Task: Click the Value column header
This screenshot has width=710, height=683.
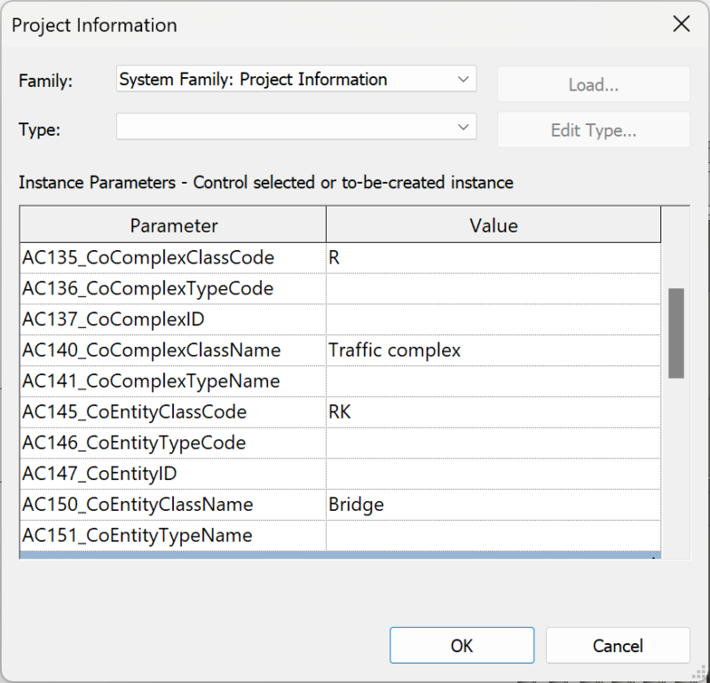Action: pyautogui.click(x=493, y=224)
